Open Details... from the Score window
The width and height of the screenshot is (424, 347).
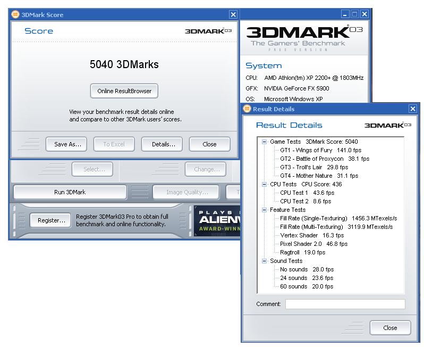click(x=162, y=144)
